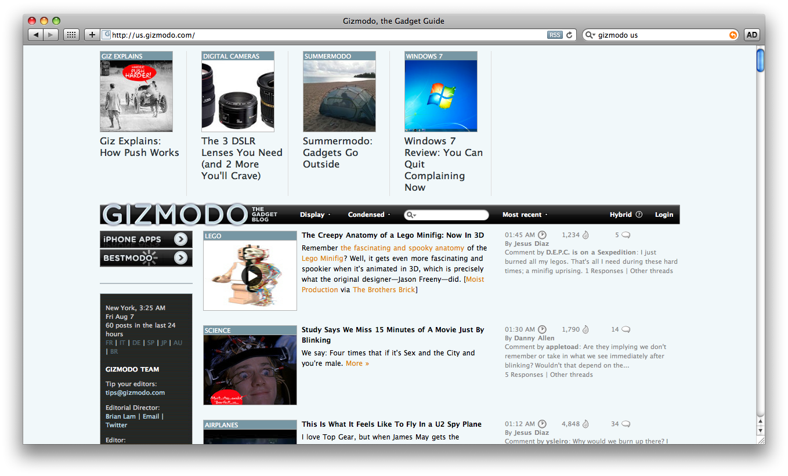Click the Gizmodo logo

click(175, 215)
